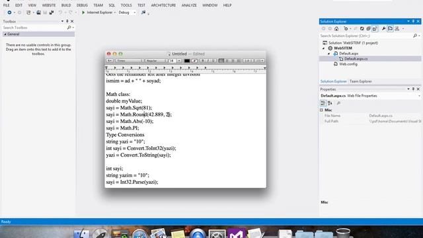
Task: Open System Preferences gear in the Dock
Action: [x=217, y=233]
